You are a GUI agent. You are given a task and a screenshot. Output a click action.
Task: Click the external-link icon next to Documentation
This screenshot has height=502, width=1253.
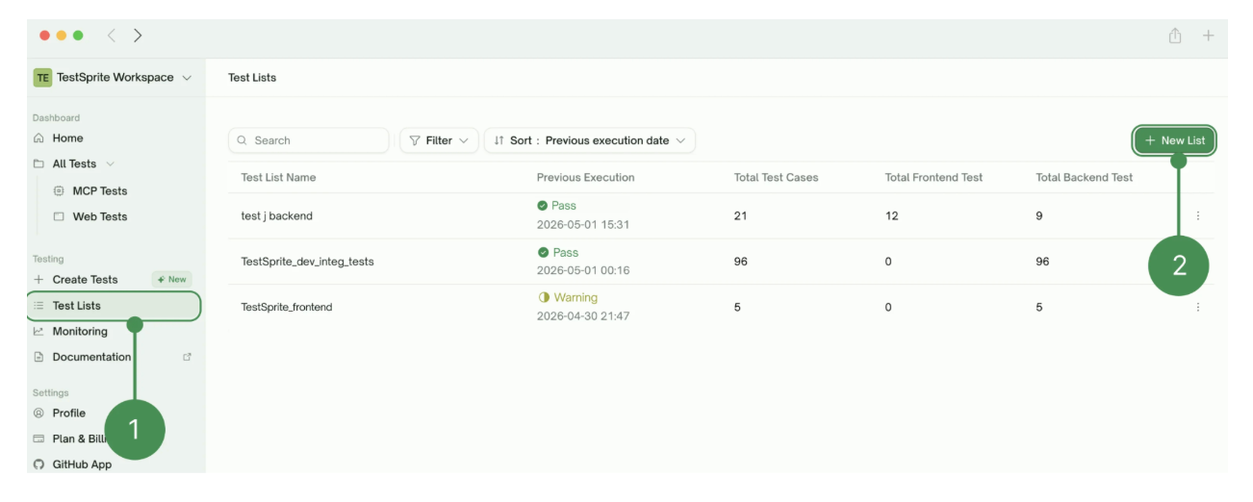point(188,358)
